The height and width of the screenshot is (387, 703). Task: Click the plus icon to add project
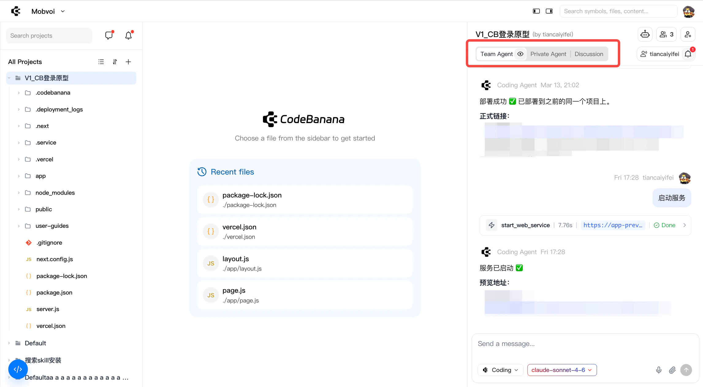tap(128, 62)
